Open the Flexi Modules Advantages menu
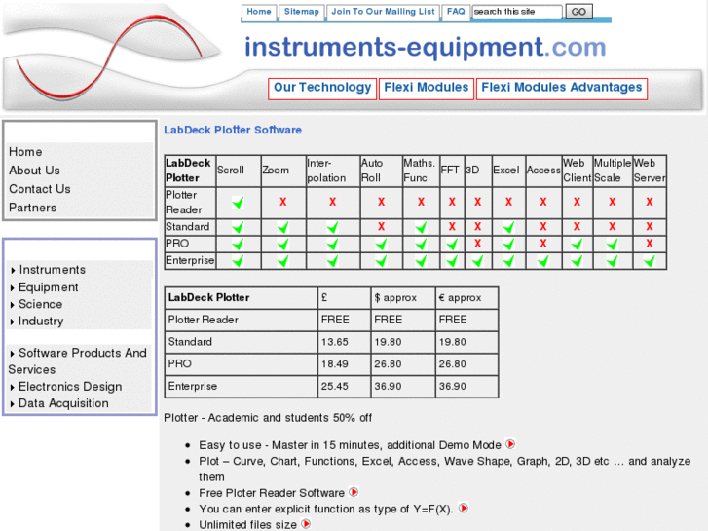 click(x=562, y=88)
